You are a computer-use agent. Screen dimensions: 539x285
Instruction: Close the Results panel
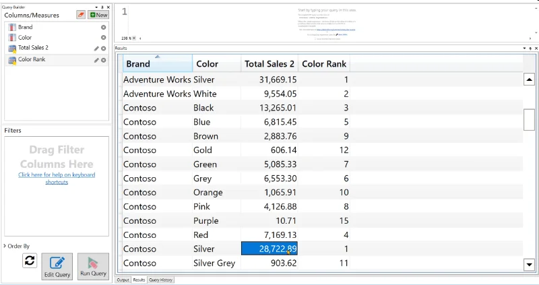(x=536, y=48)
